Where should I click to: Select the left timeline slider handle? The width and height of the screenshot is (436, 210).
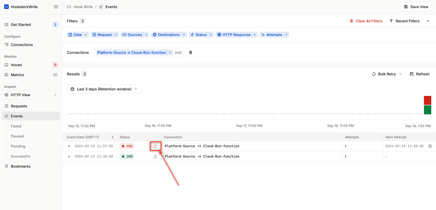pyautogui.click(x=69, y=119)
